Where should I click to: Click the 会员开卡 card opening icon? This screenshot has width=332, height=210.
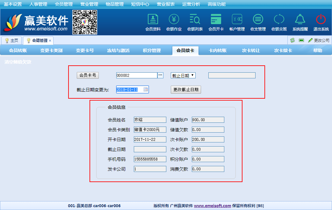tap(216, 20)
